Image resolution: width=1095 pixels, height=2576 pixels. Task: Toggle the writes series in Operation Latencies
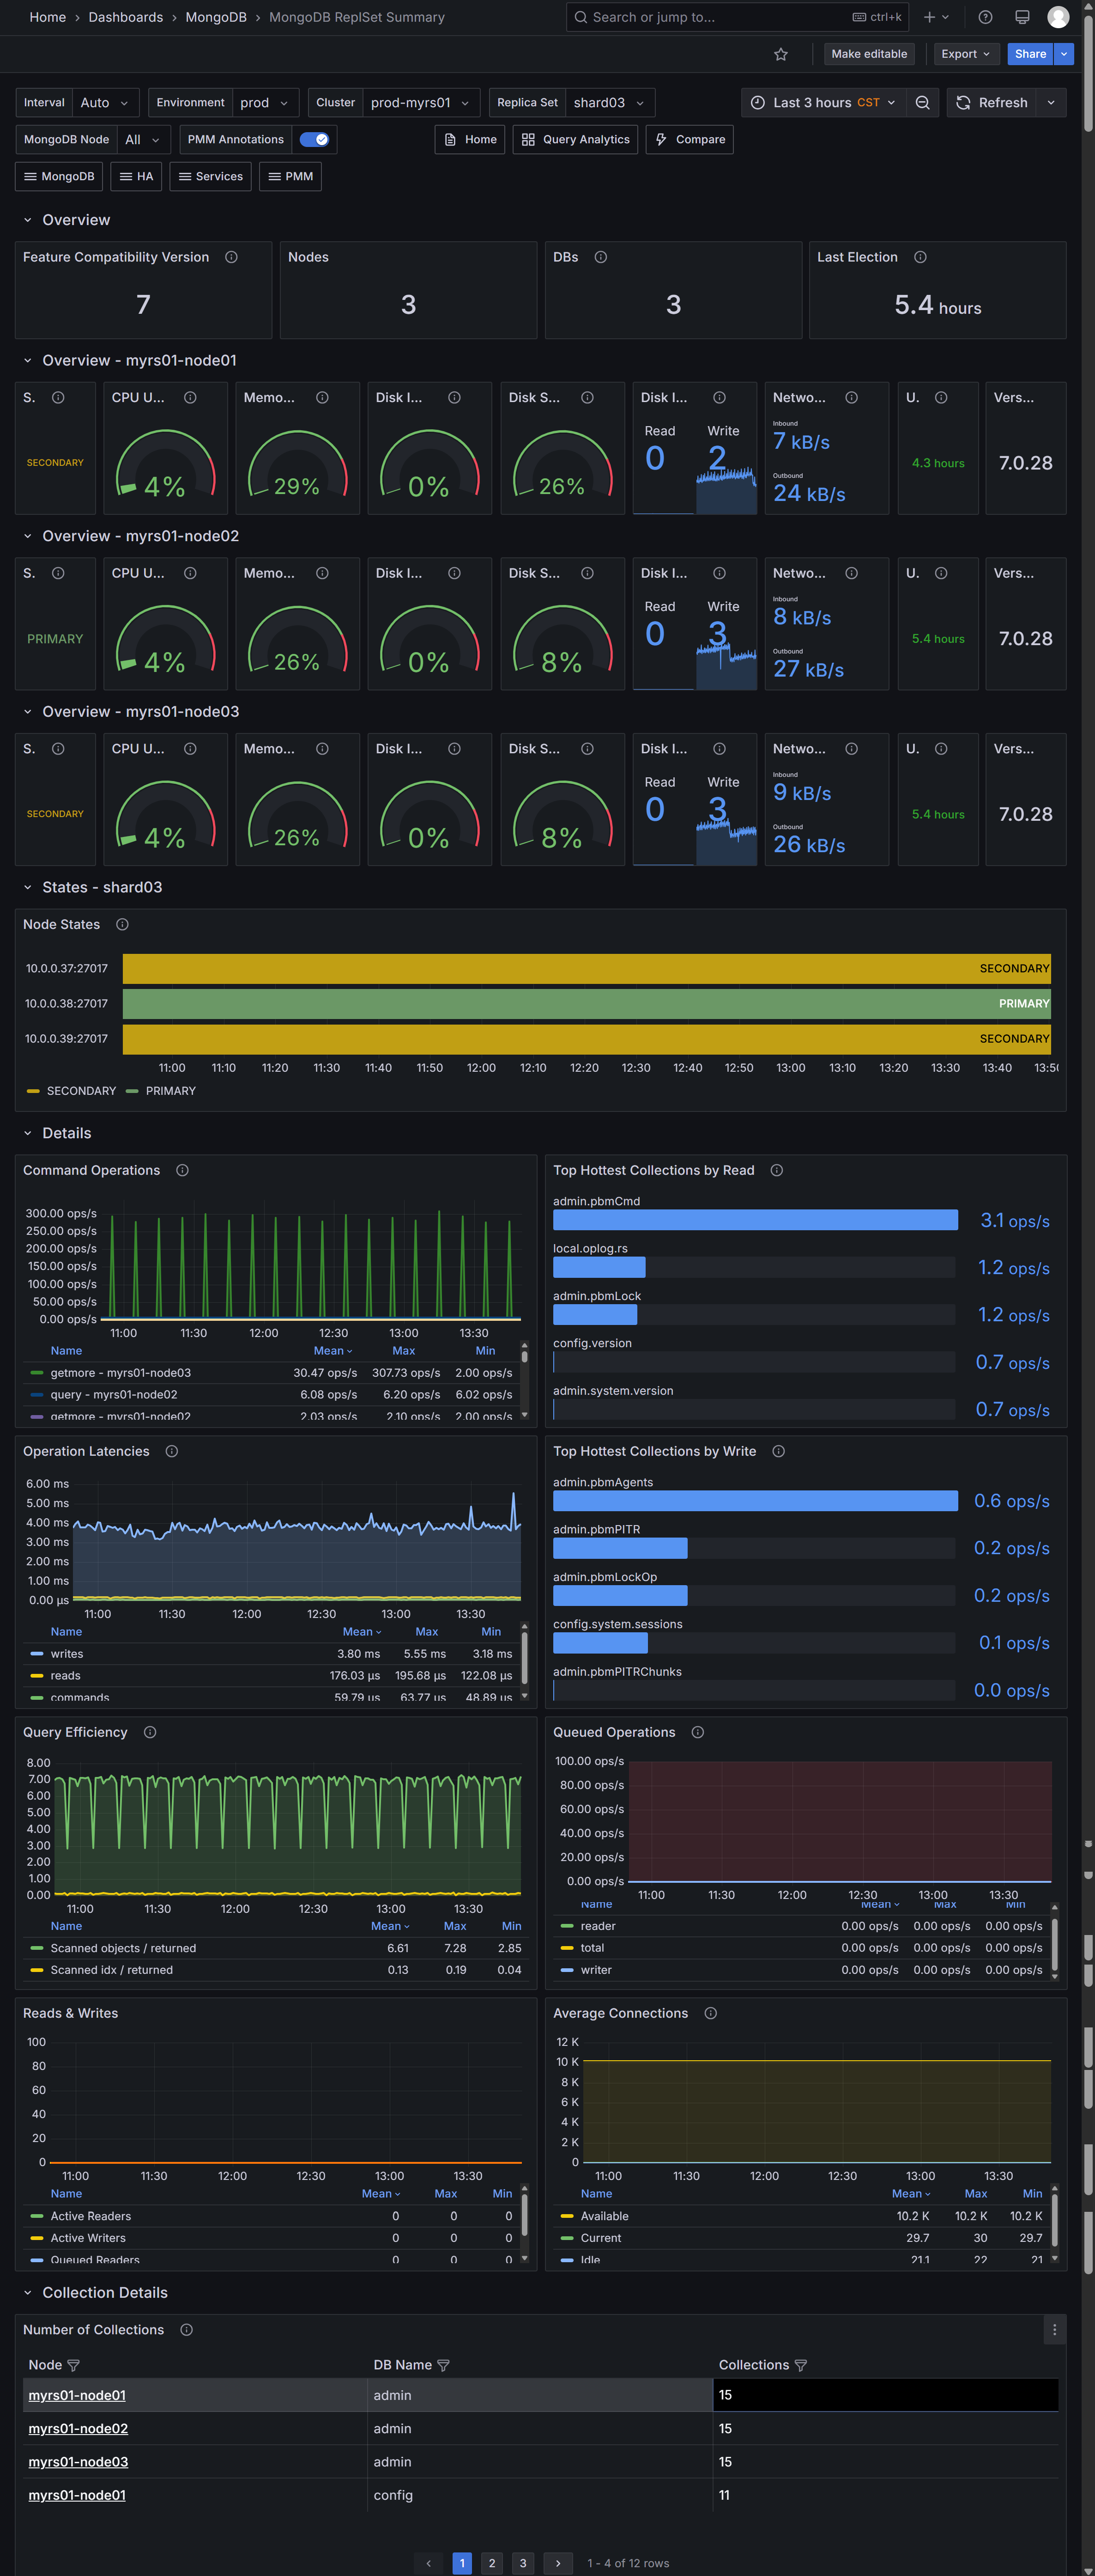coord(67,1654)
